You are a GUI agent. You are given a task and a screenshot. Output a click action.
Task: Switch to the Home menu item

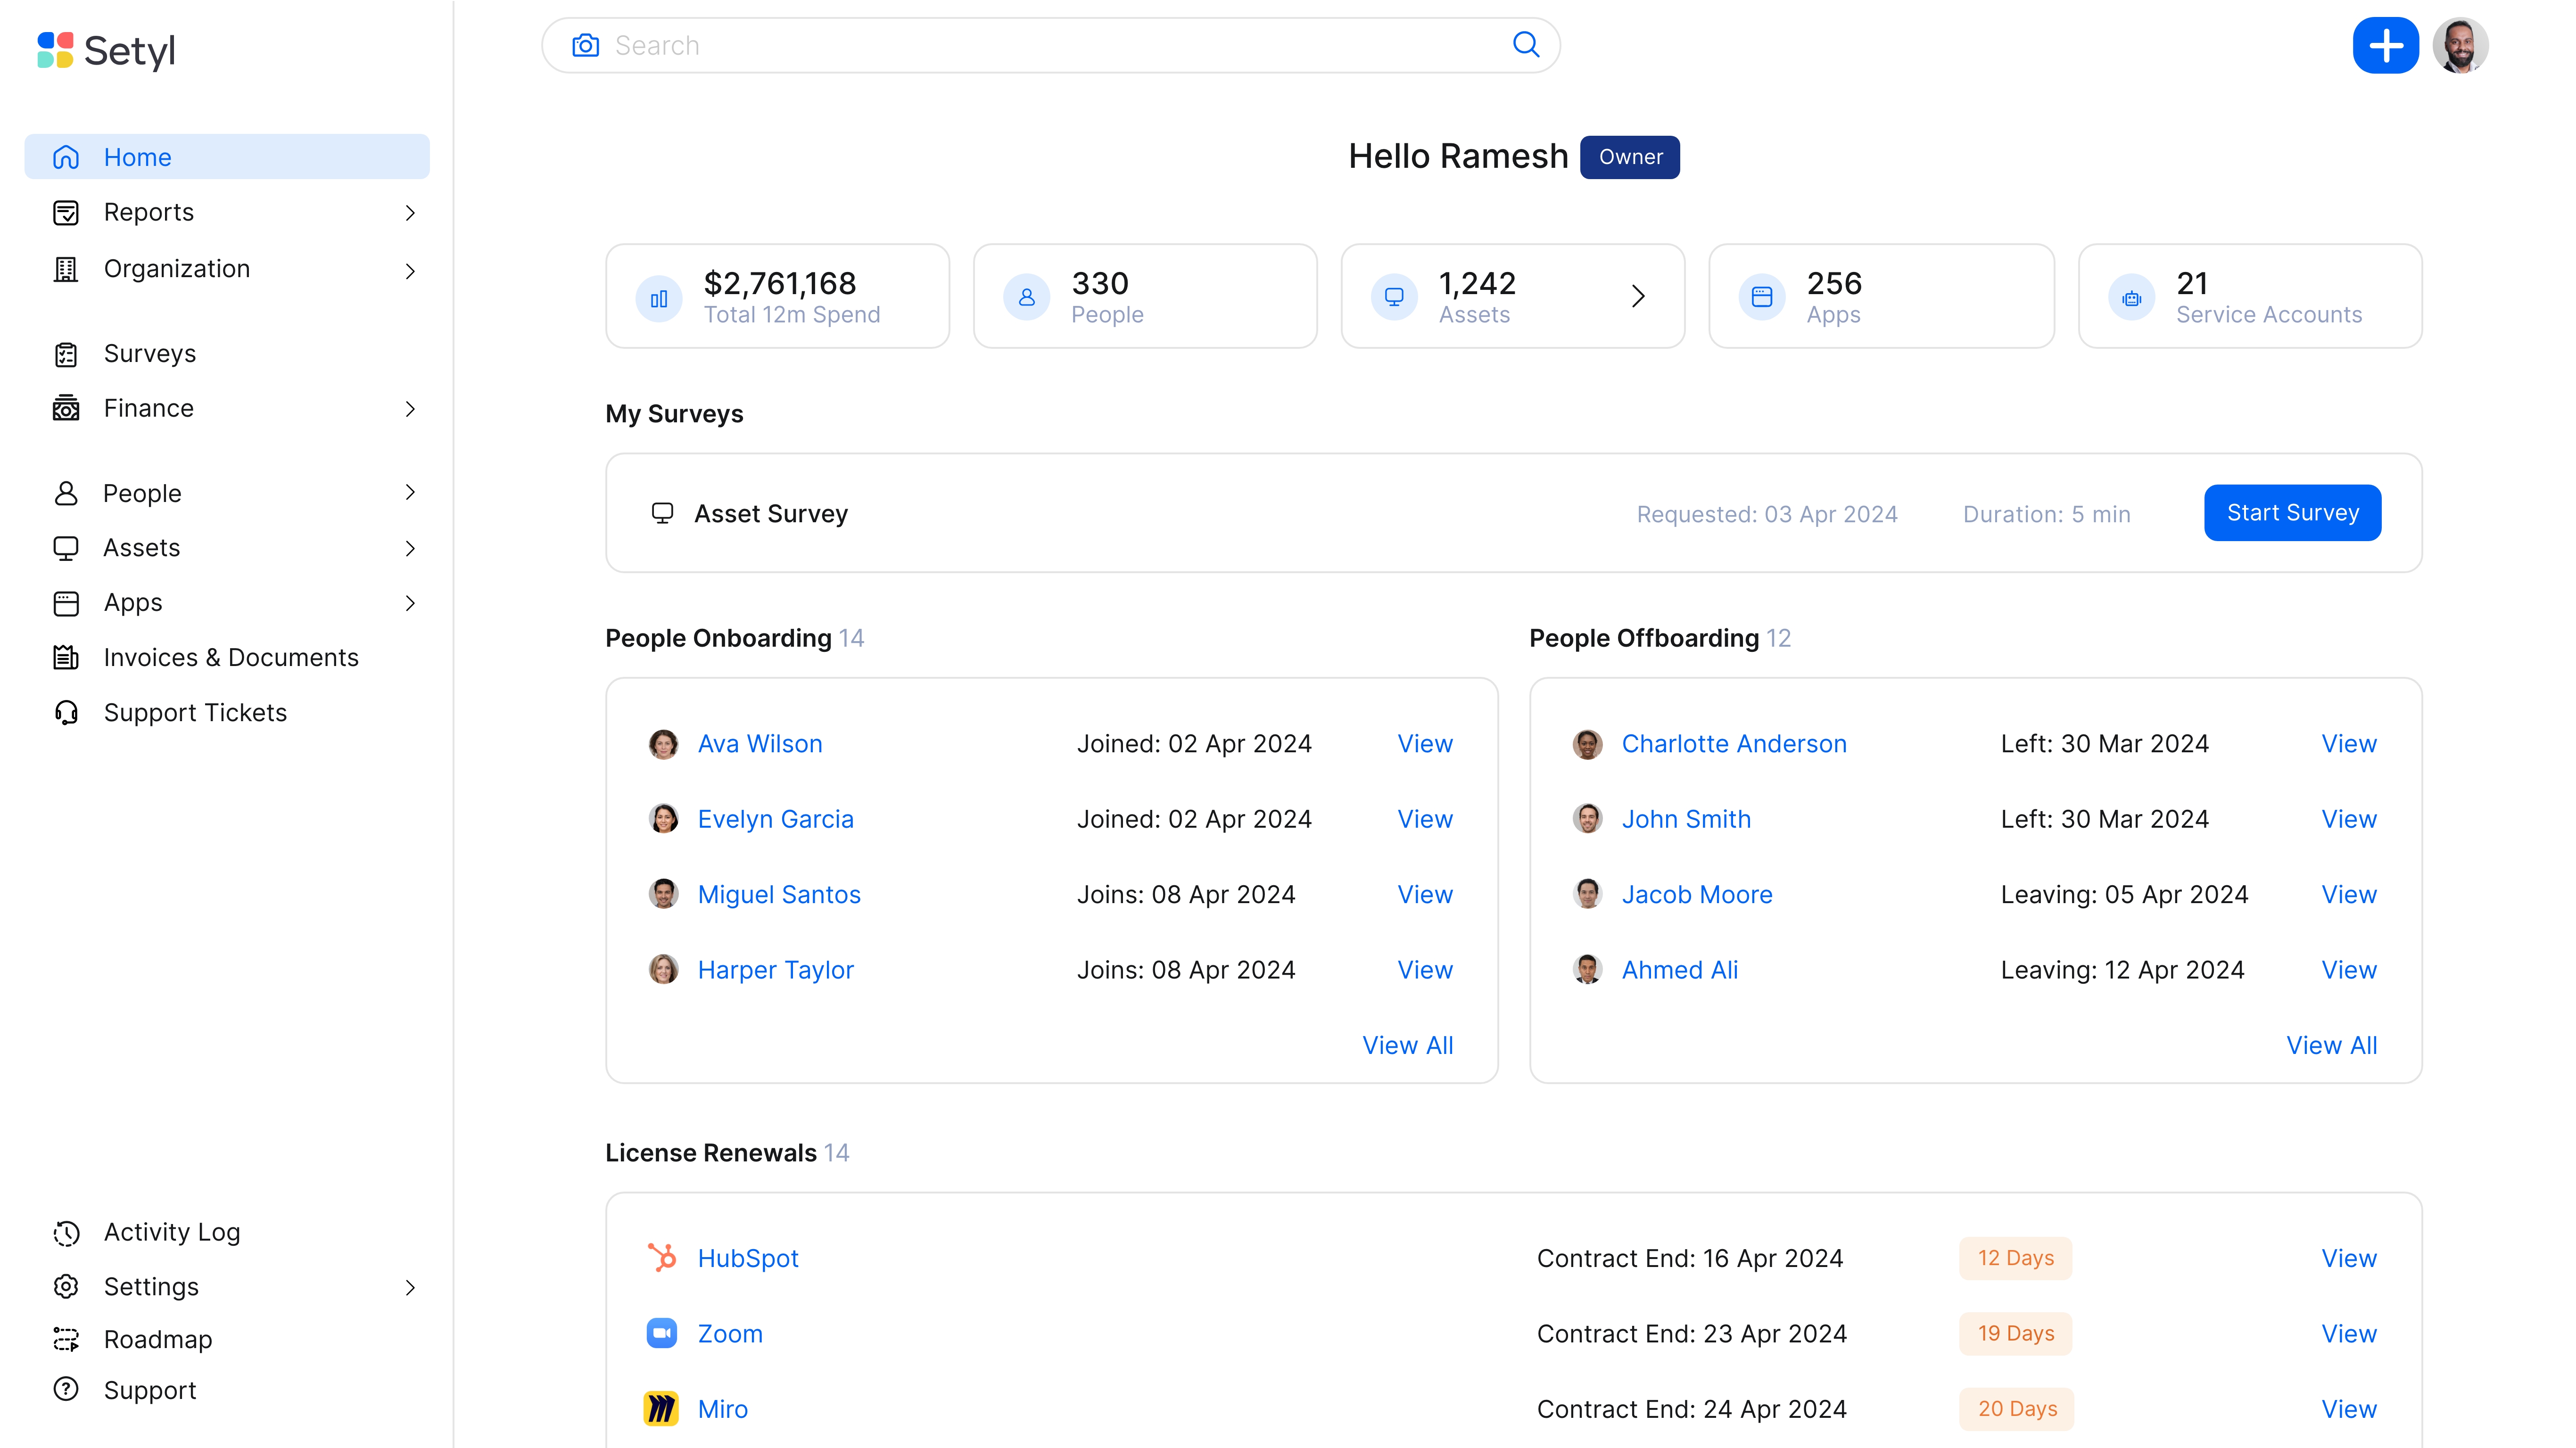(137, 156)
